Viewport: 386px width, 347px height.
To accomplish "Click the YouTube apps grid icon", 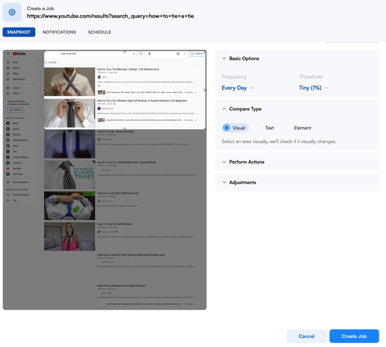I will coord(178,54).
